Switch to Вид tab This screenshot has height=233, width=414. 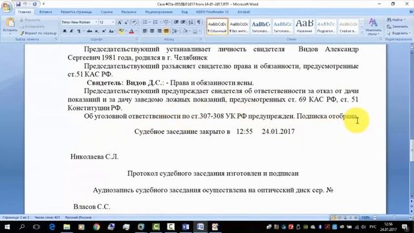[x=184, y=12]
